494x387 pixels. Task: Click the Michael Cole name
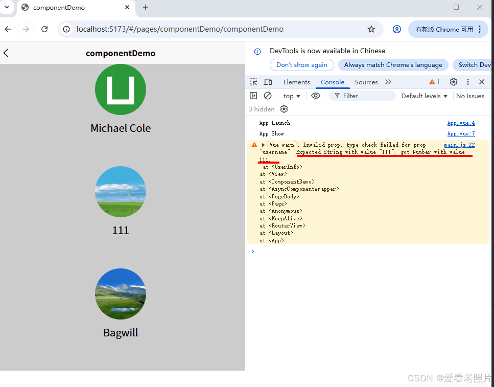(121, 128)
